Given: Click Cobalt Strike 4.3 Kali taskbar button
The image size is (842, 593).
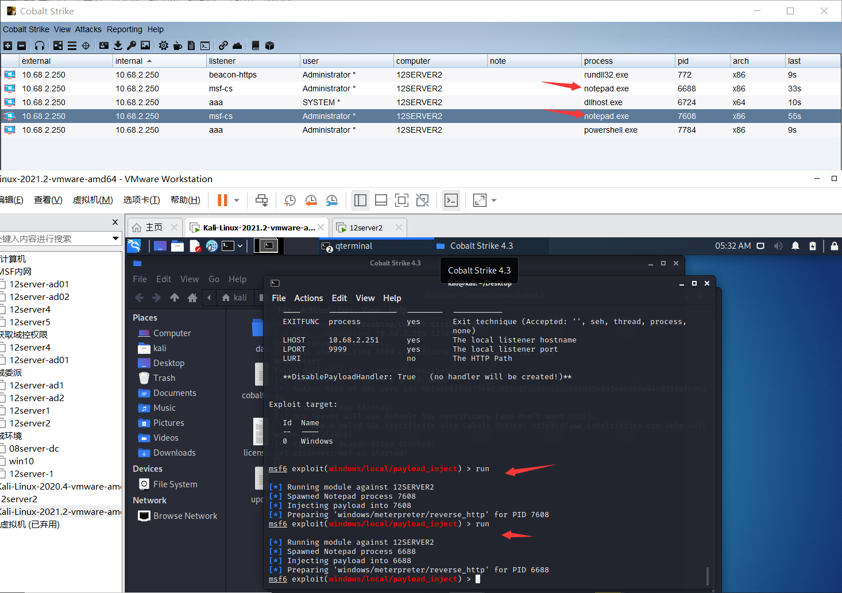Looking at the screenshot, I should (490, 246).
